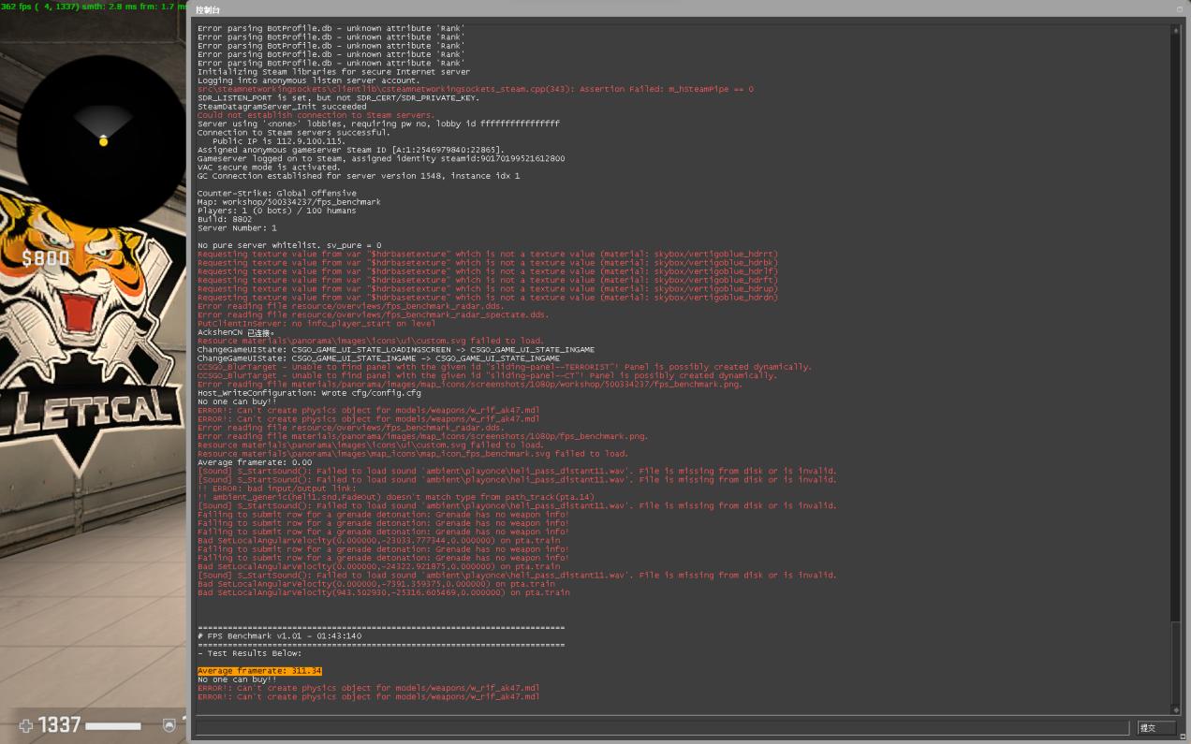The image size is (1191, 744).
Task: Click 'Host_WriteConfiguration: Wrote cfg/config.cfg' line
Action: [x=309, y=393]
